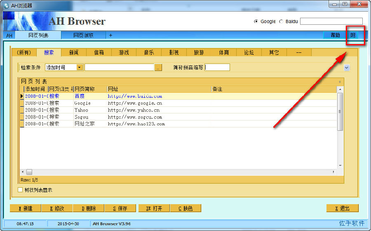Click the horizontal scrollbar left arrow
This screenshot has height=231, width=371.
pyautogui.click(x=23, y=172)
